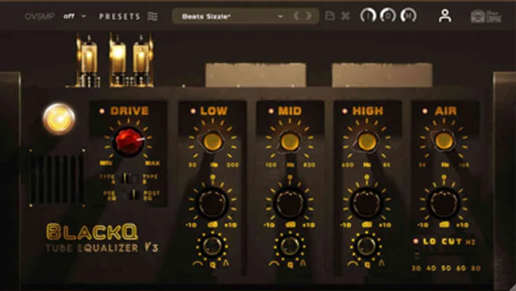Select the 60 Hz lo cut value
516x291 pixels.
(461, 268)
